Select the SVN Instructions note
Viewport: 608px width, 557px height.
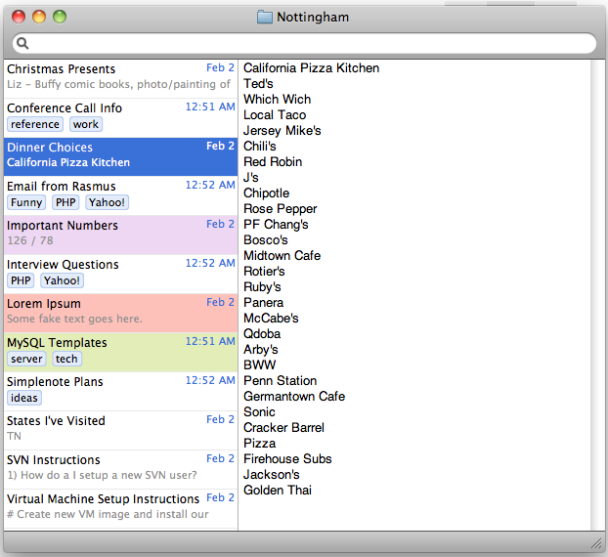pyautogui.click(x=117, y=467)
